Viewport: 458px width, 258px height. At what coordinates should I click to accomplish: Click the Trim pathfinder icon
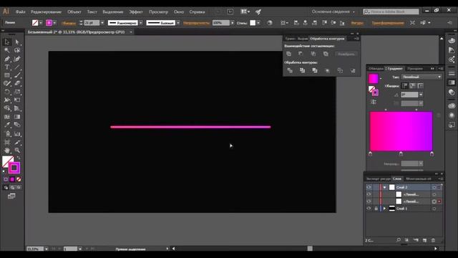(x=302, y=70)
